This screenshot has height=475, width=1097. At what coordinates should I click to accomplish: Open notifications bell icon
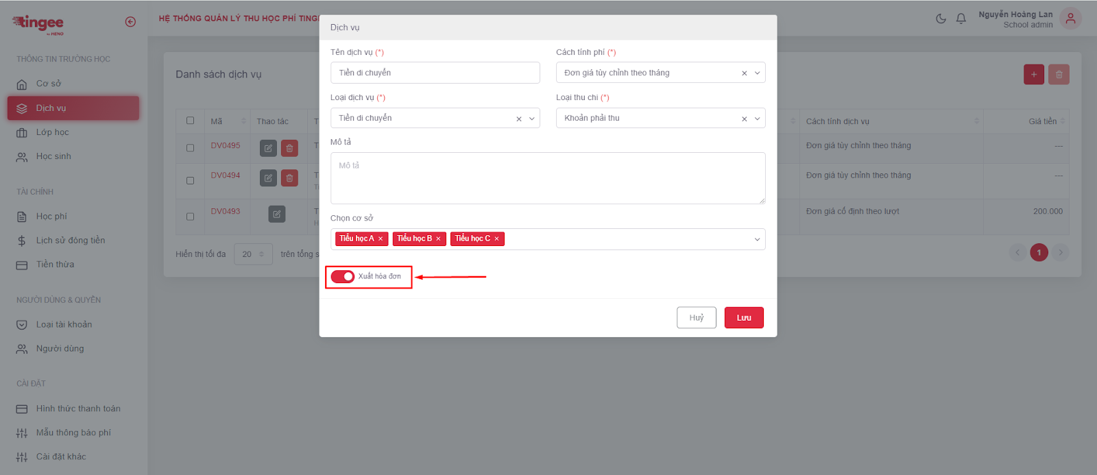tap(961, 19)
